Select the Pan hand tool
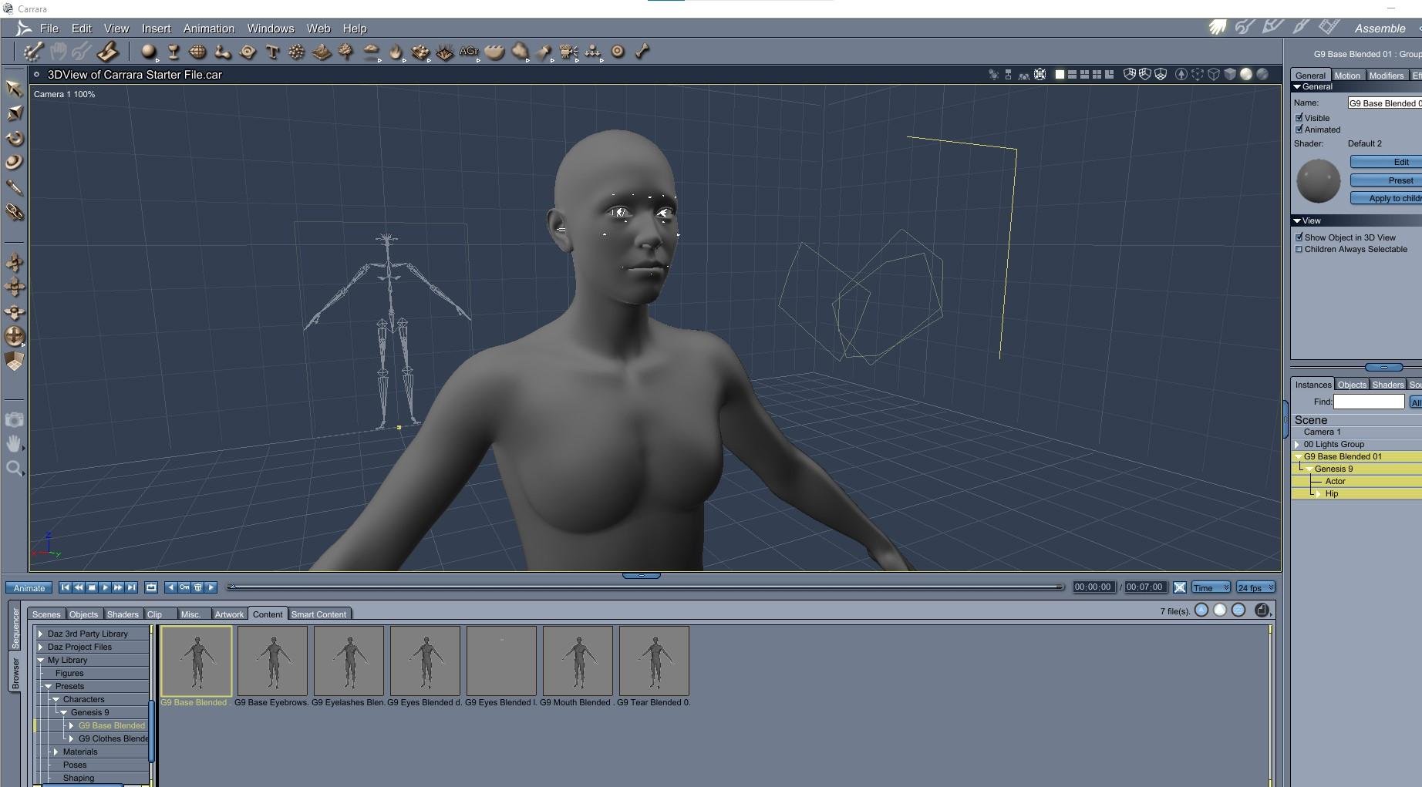The image size is (1422, 787). [x=14, y=444]
